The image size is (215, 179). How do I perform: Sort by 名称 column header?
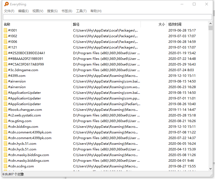coord(37,24)
